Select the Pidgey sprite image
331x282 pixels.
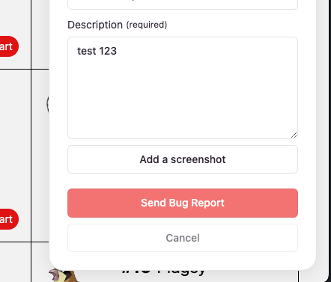63,275
